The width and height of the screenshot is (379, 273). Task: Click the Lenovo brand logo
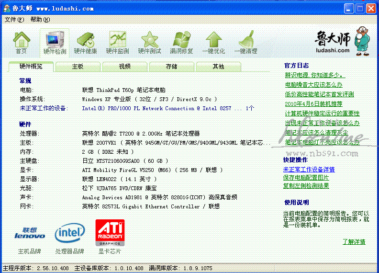(x=30, y=233)
